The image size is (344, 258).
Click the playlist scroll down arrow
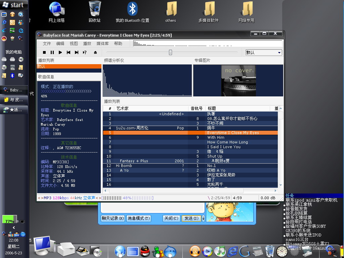[x=281, y=185]
